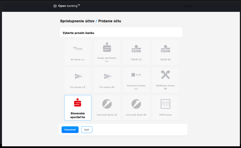The image size is (241, 148).
Task: Click the Raiffeisen banka SK label
Action: coord(165,87)
